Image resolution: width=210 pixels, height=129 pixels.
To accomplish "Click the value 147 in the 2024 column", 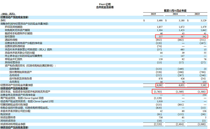I will coord(182,56).
